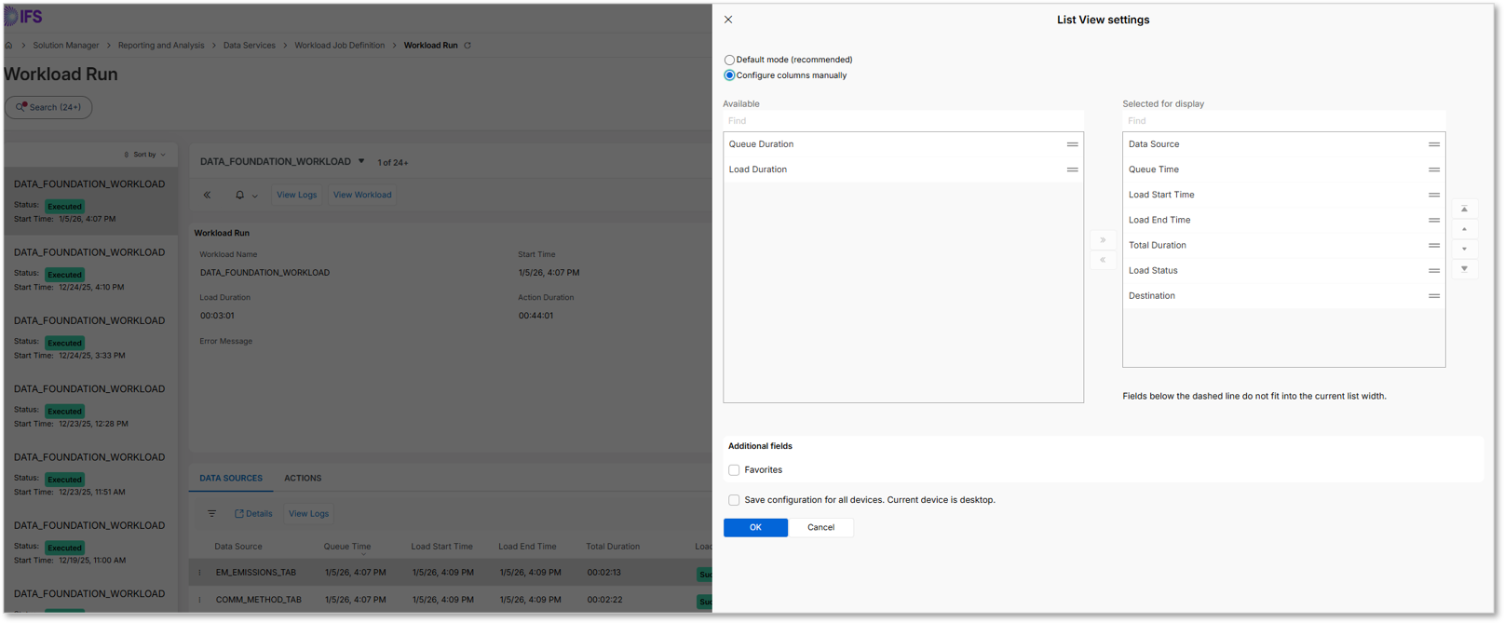Refresh the Workload Run page
This screenshot has width=1504, height=623.
click(467, 45)
